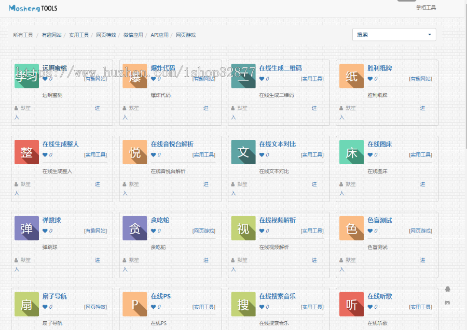Screen dimensions: 467x330
Task: Open the 在线音悦台解析 title link
Action: coord(172,144)
